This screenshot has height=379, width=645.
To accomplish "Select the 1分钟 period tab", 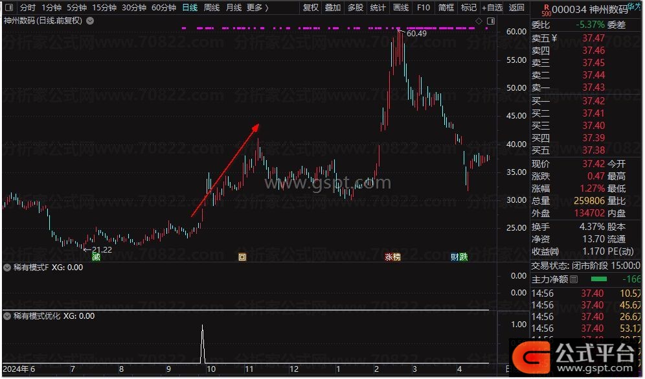I will pyautogui.click(x=51, y=7).
